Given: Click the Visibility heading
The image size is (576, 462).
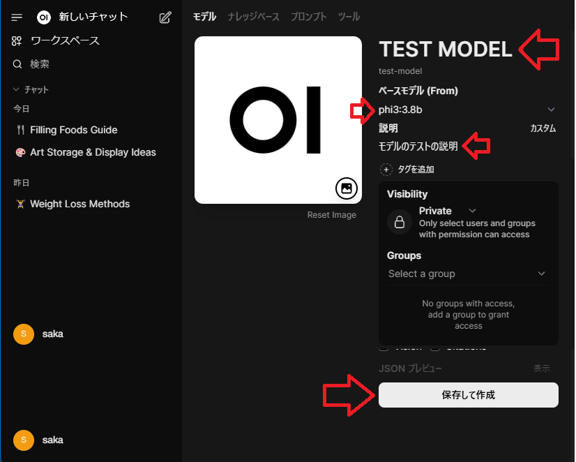Looking at the screenshot, I should [x=407, y=194].
